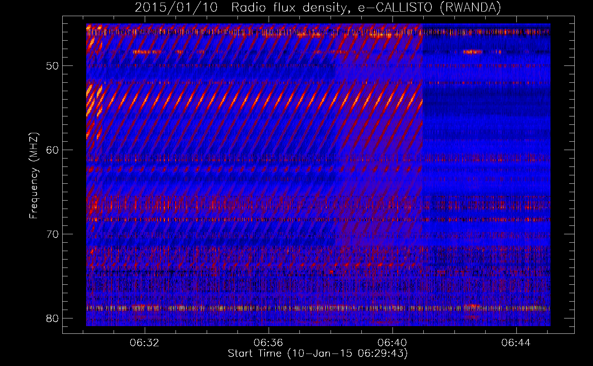Click the 70 MHz frequency tick label
This screenshot has height=366, width=593.
[53, 234]
